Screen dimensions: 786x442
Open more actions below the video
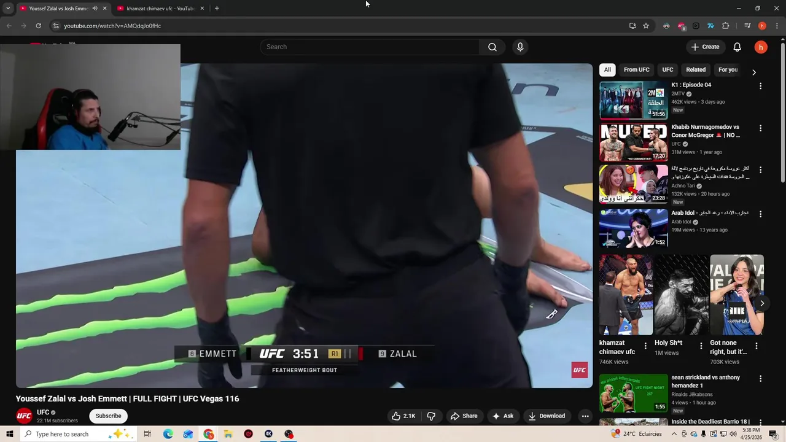pos(585,416)
